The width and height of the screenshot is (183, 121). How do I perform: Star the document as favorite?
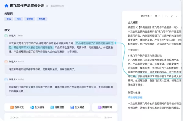tap(47, 6)
